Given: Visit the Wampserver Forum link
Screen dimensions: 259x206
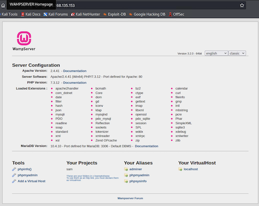Looking at the screenshot, I should tap(130, 198).
